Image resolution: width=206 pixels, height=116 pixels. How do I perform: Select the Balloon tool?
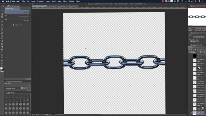2,63
